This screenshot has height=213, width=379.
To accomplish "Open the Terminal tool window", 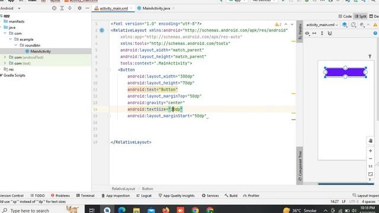I will [85, 196].
